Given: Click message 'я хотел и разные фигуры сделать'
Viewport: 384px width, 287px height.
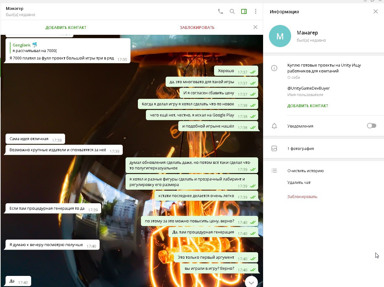Looking at the screenshot, I should [192, 182].
